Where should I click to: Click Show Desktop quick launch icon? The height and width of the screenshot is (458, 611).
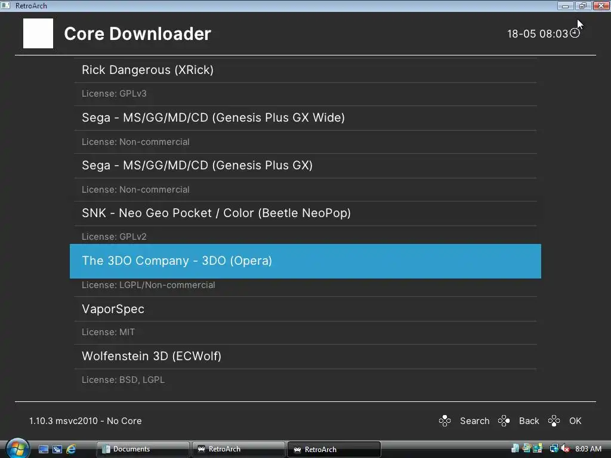43,449
